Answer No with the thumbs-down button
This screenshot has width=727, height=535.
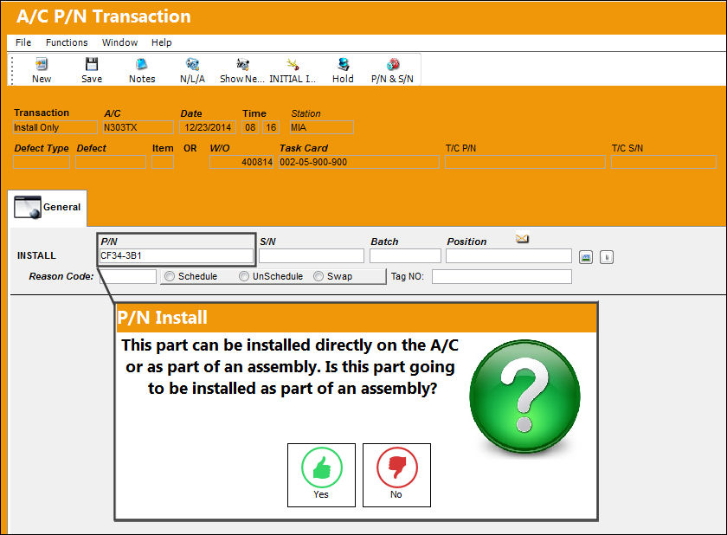(x=396, y=474)
